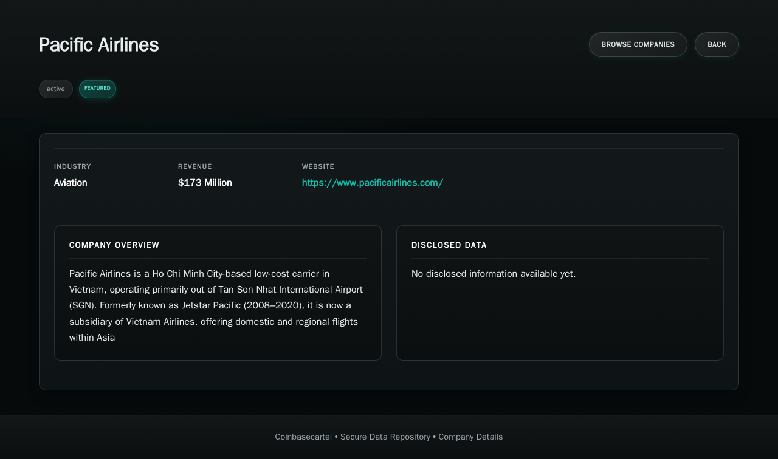Click the Pacific Airlines page title

point(98,45)
